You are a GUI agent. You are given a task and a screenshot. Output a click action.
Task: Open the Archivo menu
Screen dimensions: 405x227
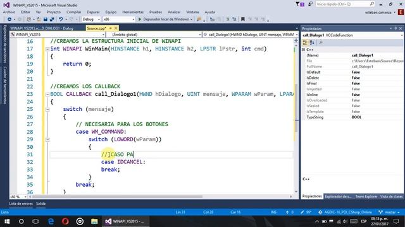(x=9, y=12)
